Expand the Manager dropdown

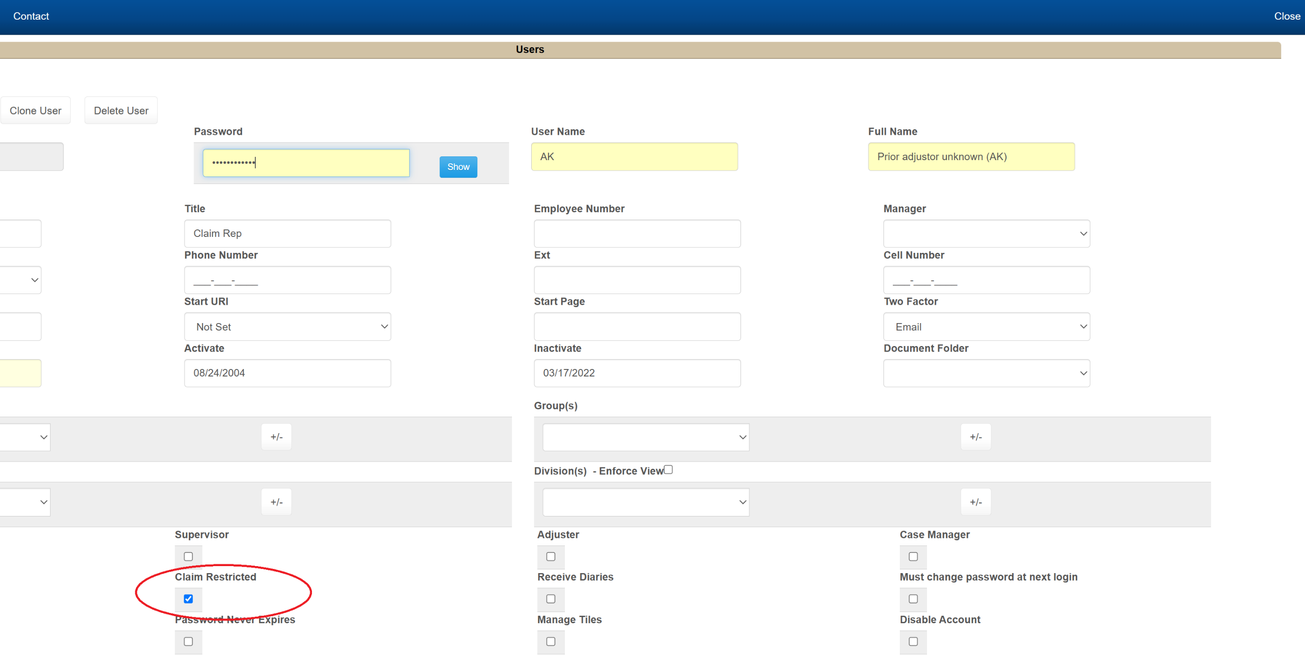(x=986, y=234)
